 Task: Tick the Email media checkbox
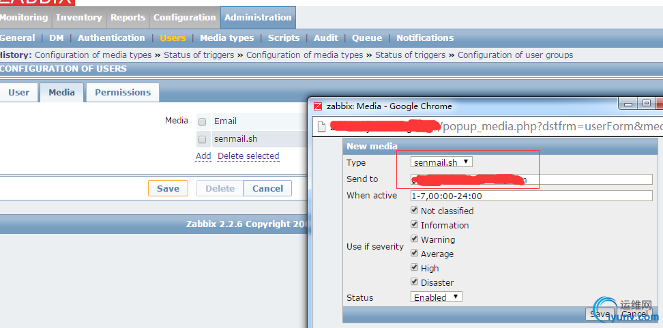[x=203, y=122]
